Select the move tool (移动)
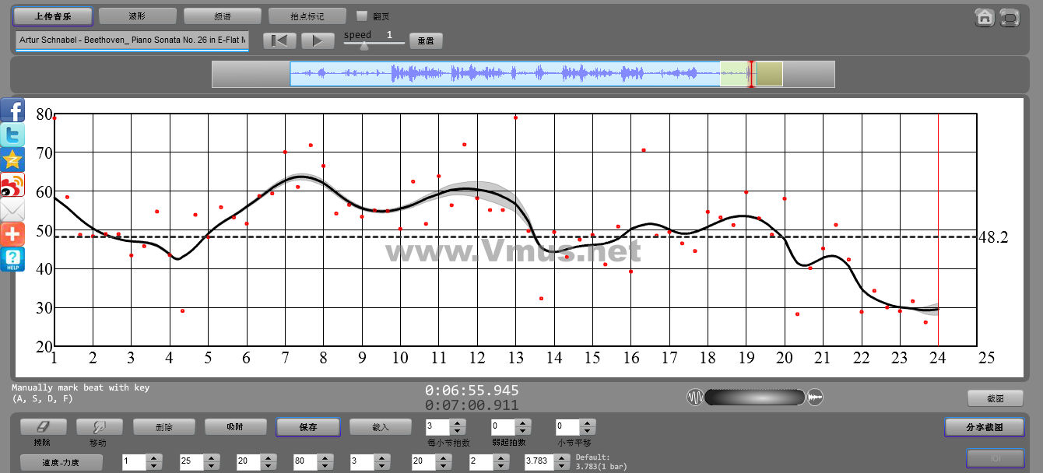The height and width of the screenshot is (473, 1043). click(x=99, y=427)
